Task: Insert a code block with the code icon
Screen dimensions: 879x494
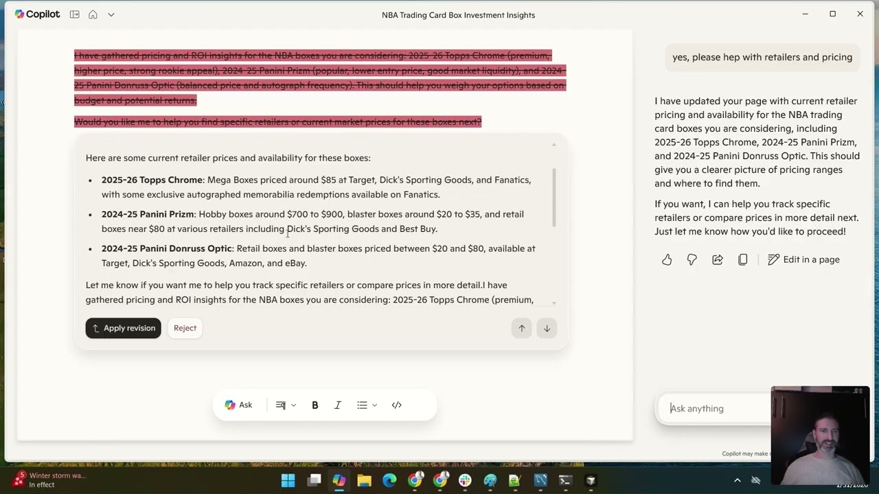Action: click(x=397, y=405)
